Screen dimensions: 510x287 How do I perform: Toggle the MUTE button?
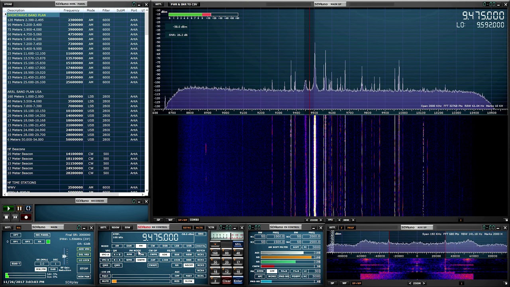pyautogui.click(x=105, y=281)
